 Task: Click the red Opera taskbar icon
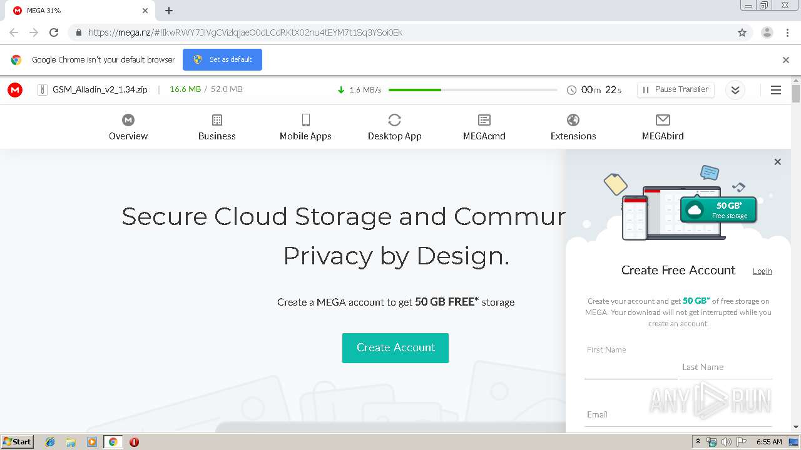tap(134, 442)
